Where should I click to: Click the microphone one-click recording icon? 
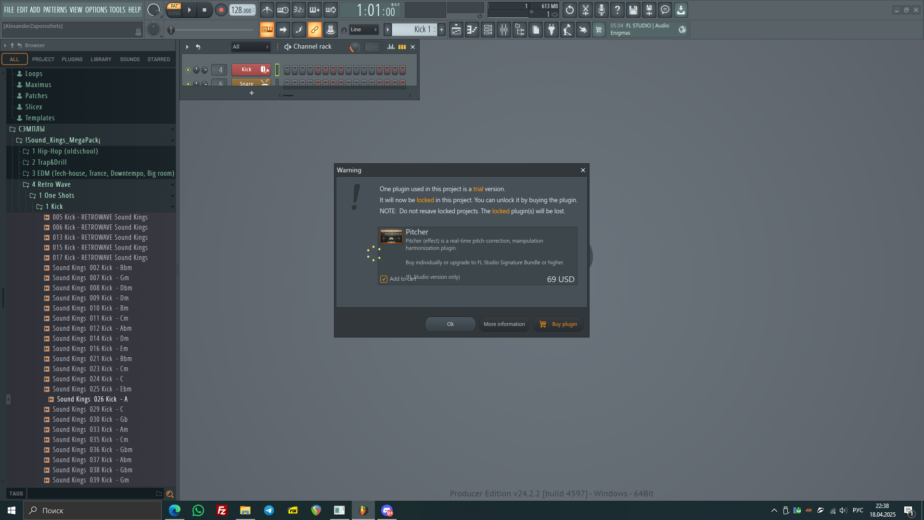[602, 10]
